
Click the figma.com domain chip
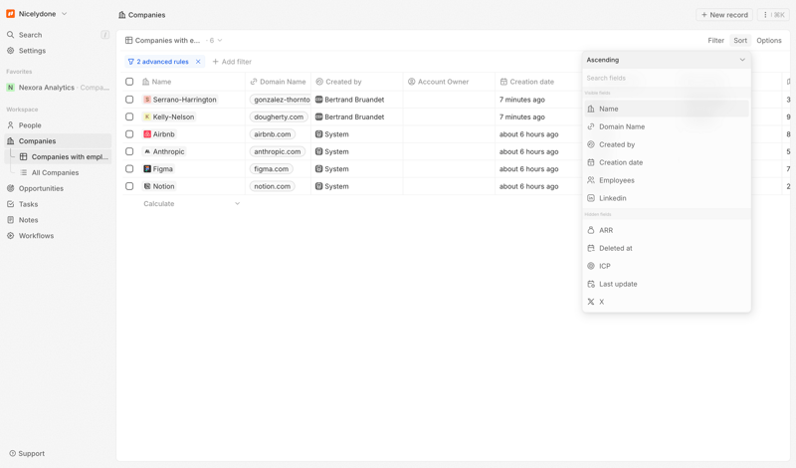271,168
